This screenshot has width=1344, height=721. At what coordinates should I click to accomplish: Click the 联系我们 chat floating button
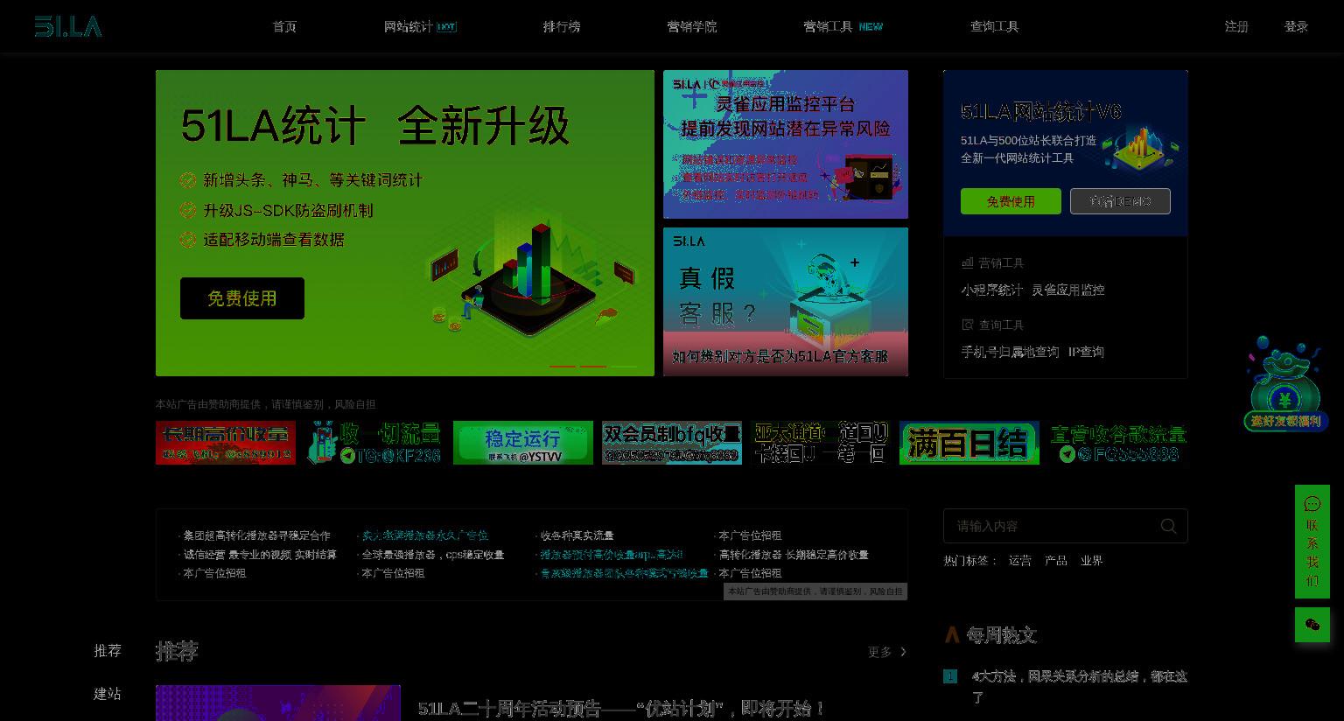[x=1312, y=542]
